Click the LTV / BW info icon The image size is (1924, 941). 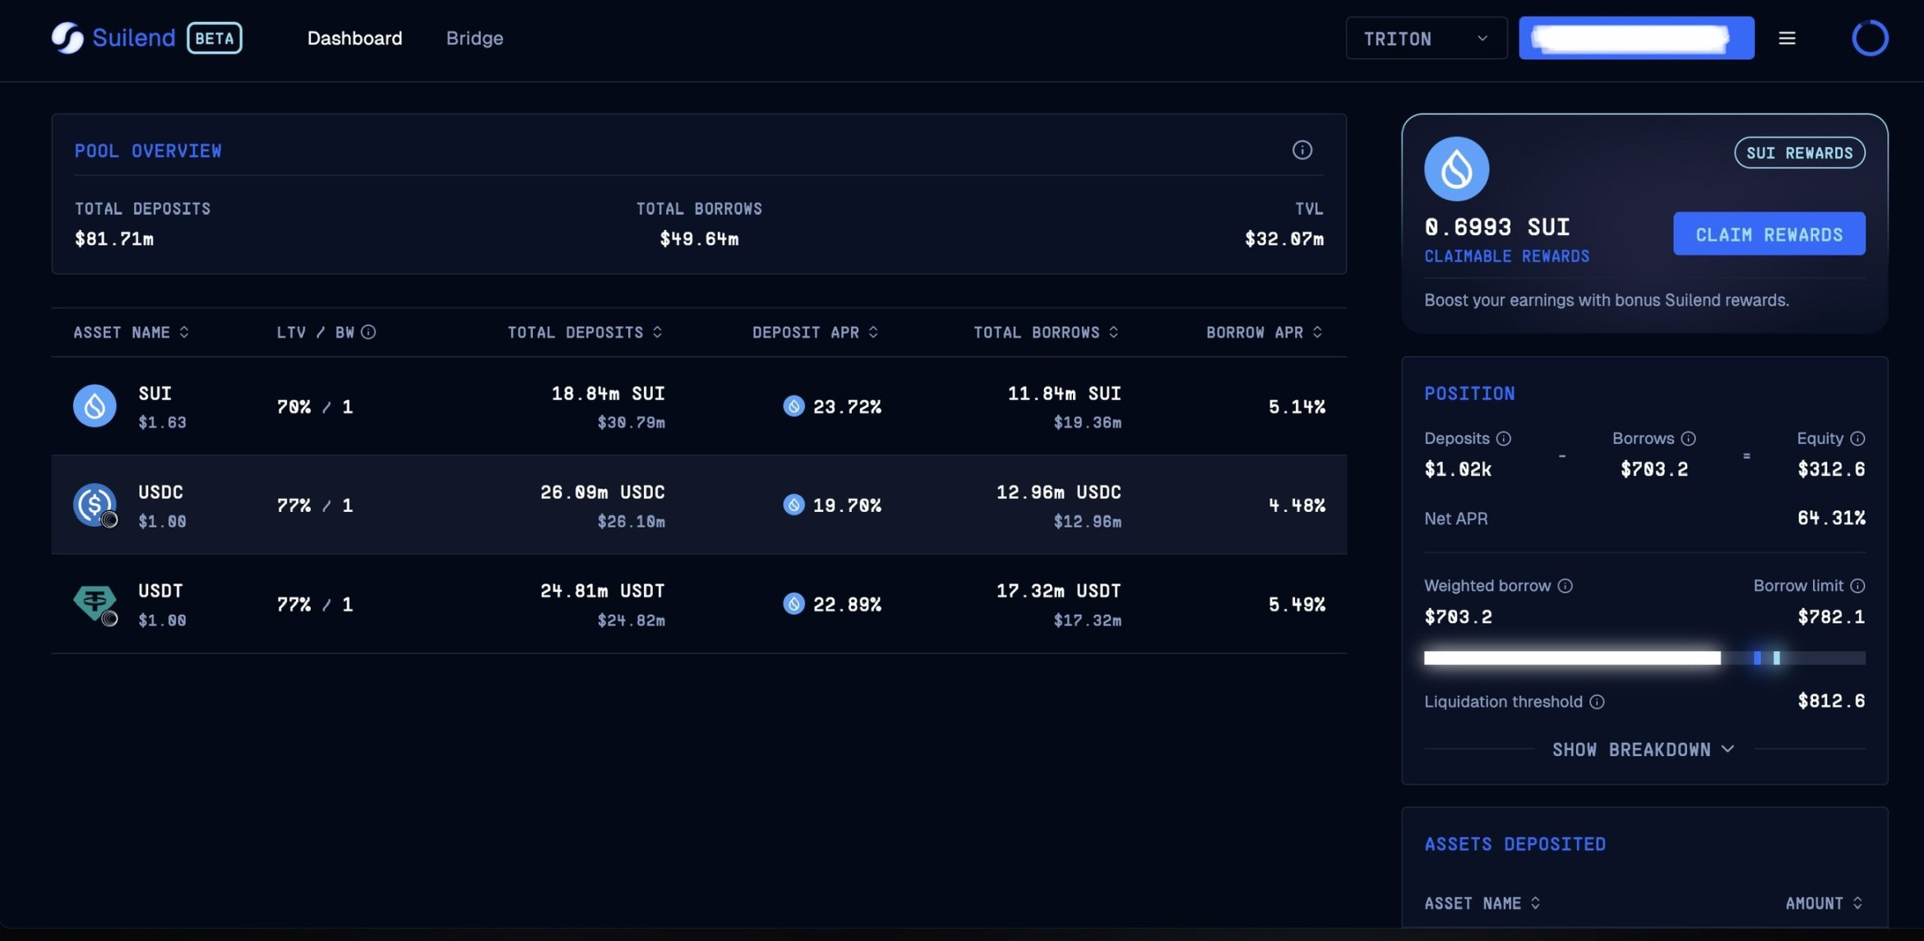tap(368, 332)
